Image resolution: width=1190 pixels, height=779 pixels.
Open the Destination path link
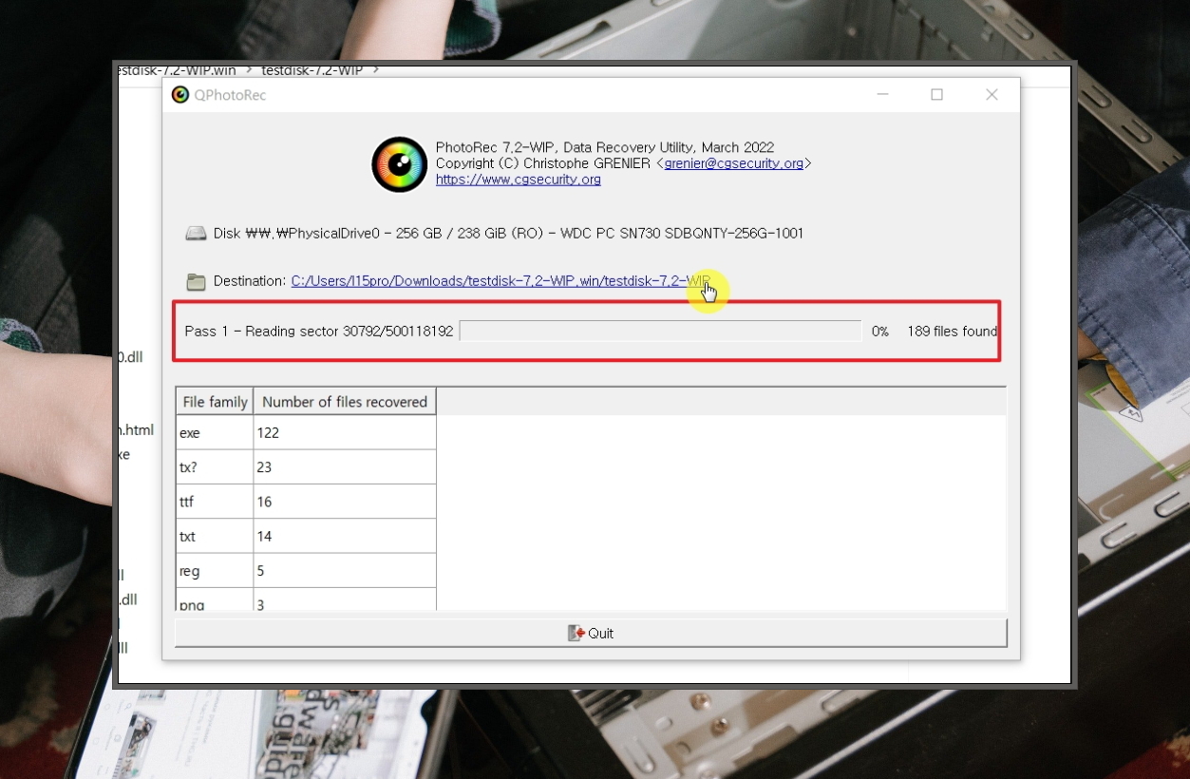(501, 281)
